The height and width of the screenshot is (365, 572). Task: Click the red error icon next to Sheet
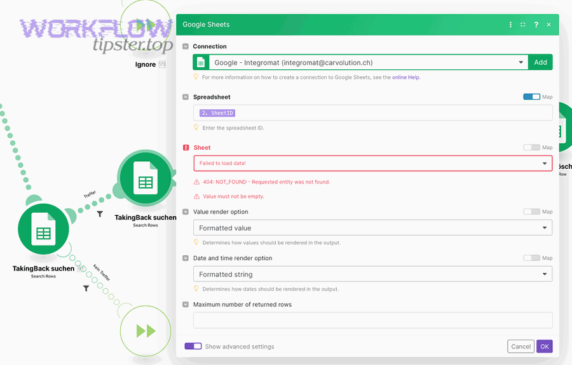186,147
